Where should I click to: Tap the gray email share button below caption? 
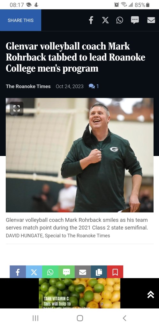(x=83, y=272)
